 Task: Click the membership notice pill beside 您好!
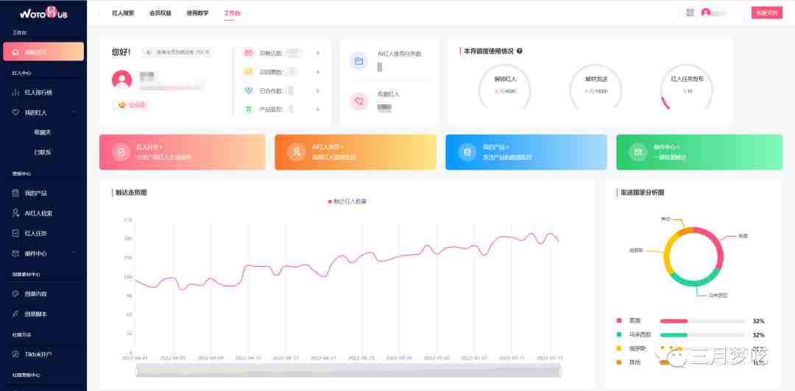(177, 51)
